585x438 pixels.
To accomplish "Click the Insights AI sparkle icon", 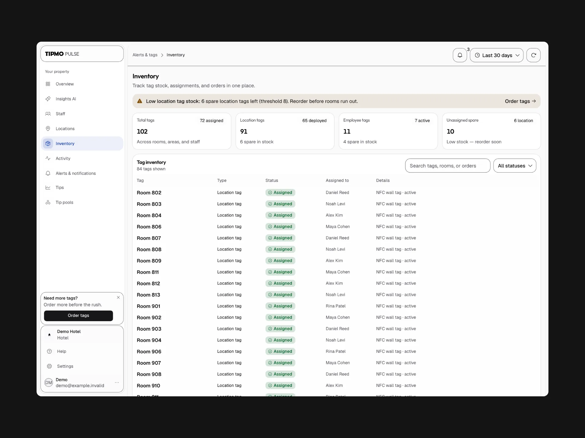I will tap(48, 99).
